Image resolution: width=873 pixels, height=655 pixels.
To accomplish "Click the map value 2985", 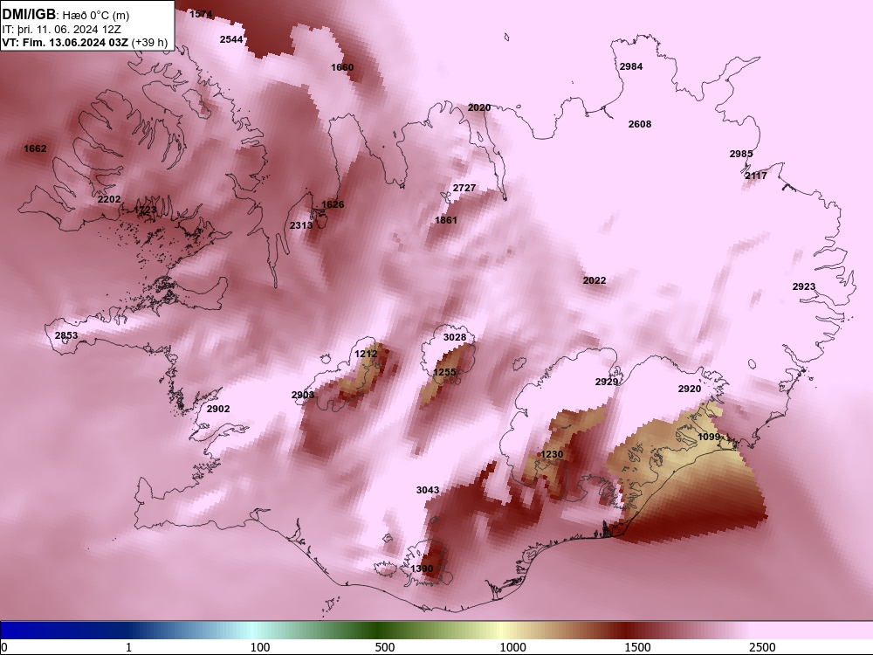I will pos(741,154).
